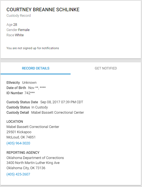This screenshot has height=187, width=142.
Task: Click 3400 North Martin Luther King Ave
Action: pyautogui.click(x=33, y=163)
